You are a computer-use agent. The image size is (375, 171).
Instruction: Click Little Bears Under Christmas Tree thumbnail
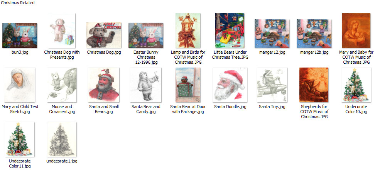point(230,30)
